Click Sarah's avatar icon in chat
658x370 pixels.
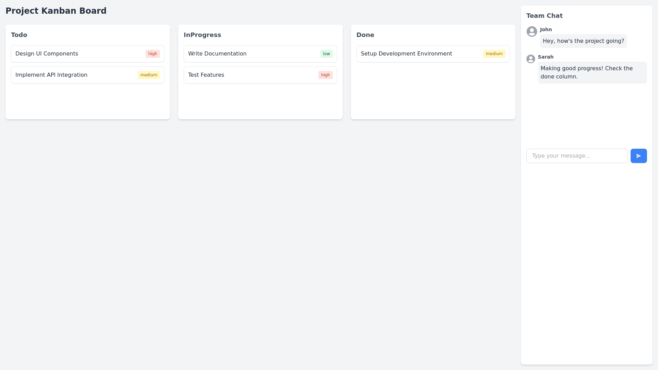531,59
